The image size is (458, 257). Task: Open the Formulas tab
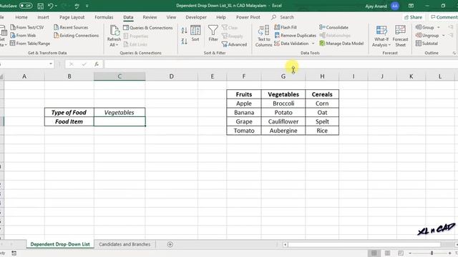(104, 17)
